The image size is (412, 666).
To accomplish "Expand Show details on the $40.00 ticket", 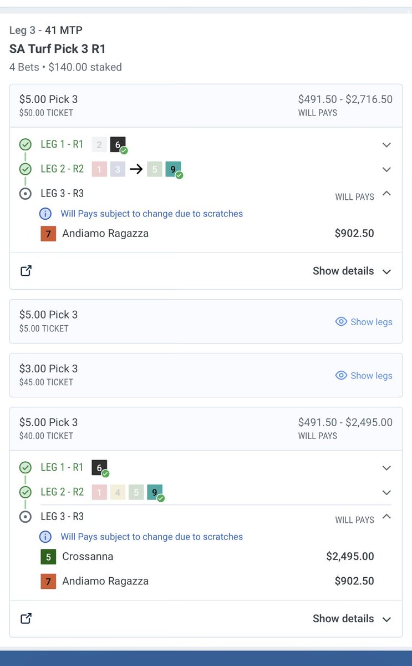I will [x=352, y=618].
